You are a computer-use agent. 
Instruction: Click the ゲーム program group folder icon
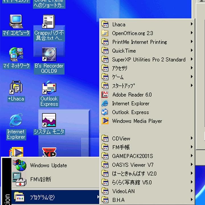tap(105, 77)
